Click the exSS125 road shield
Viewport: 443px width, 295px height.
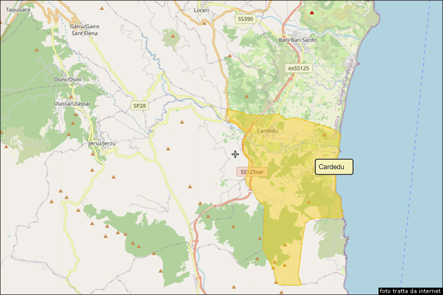[x=298, y=68]
